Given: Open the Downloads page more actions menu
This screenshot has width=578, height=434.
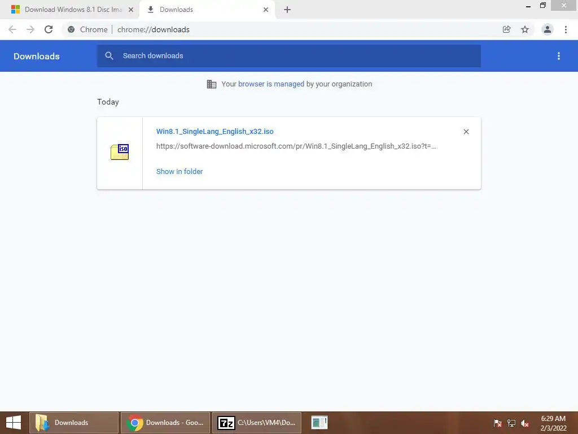Looking at the screenshot, I should [559, 56].
